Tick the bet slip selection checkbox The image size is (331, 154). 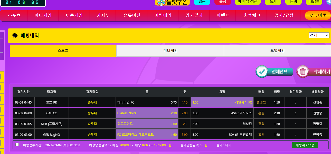coord(17,145)
